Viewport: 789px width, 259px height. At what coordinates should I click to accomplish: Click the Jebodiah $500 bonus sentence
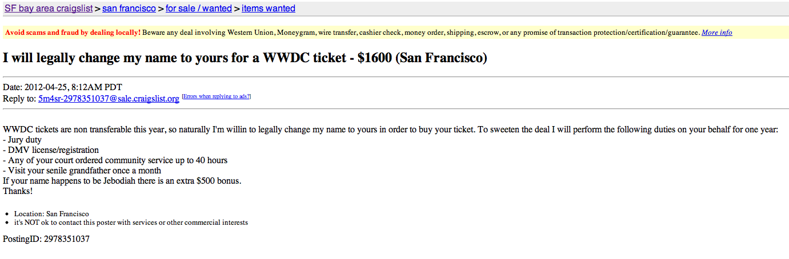click(122, 181)
